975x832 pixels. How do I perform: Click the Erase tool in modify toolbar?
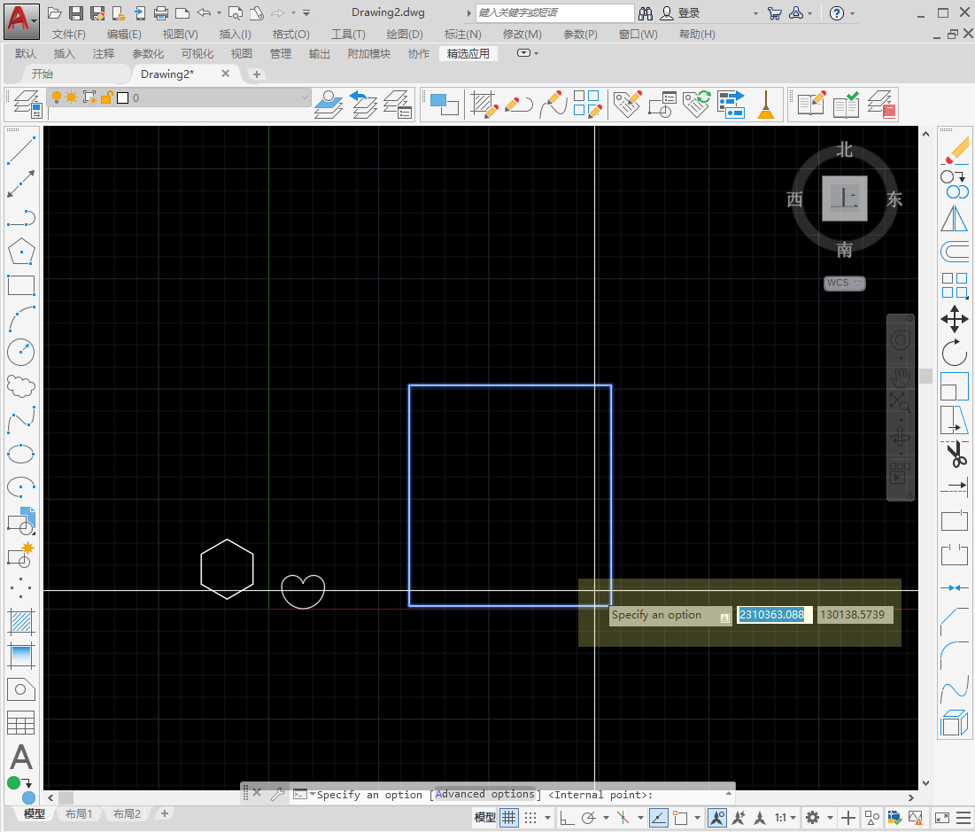955,150
